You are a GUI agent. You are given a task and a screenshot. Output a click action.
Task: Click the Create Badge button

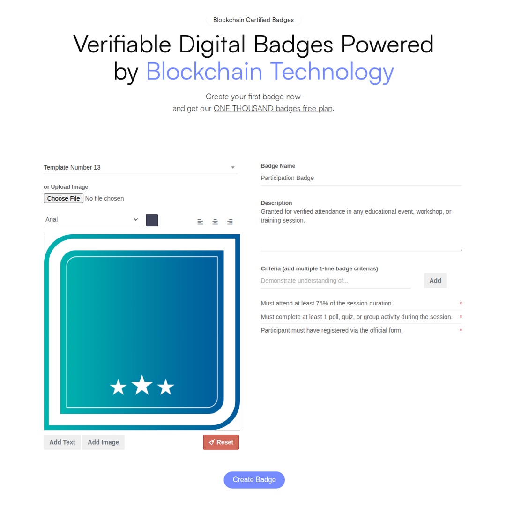[254, 480]
